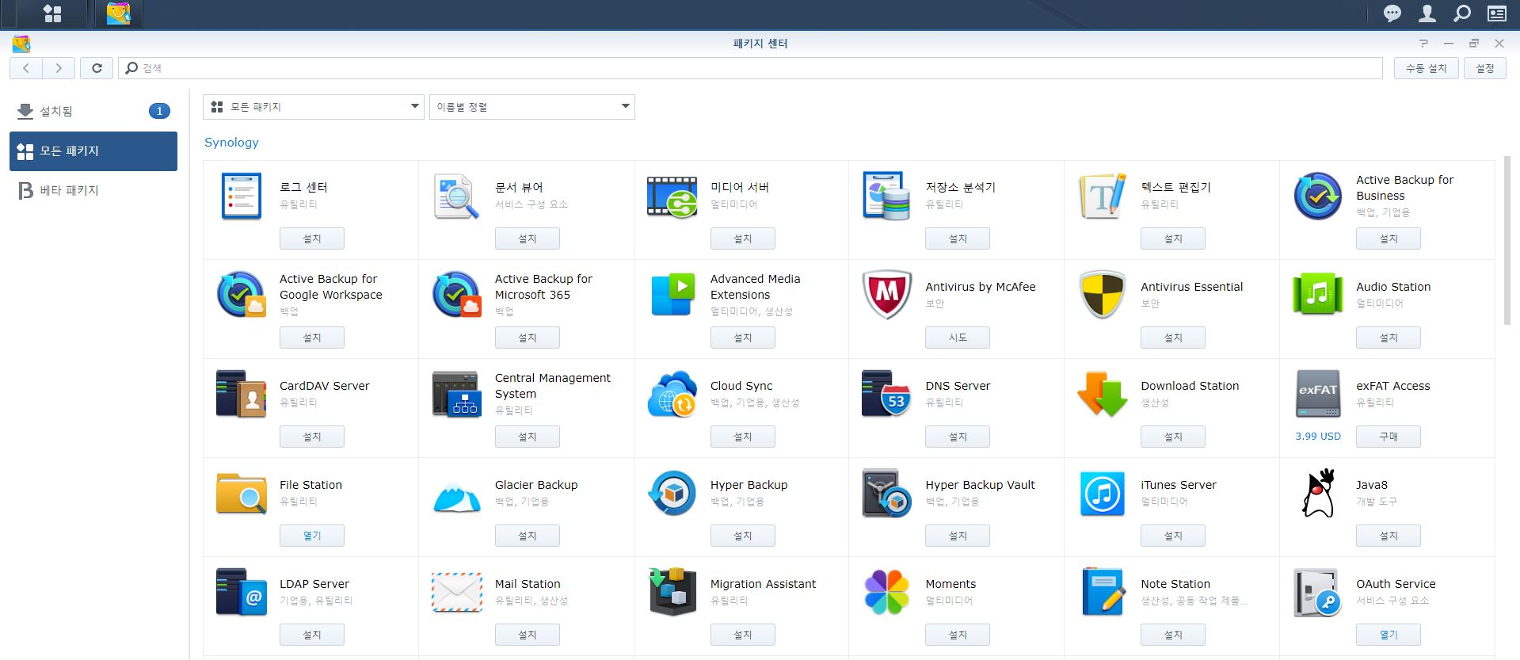Screen dimensions: 1520x660
Task: Click the forward navigation arrow
Action: (59, 68)
